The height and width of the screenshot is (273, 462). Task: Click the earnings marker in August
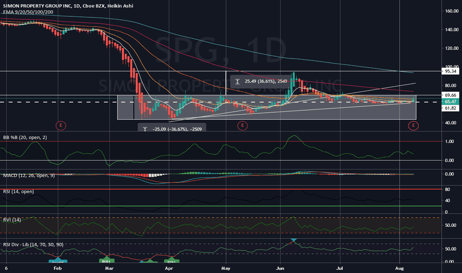coord(413,126)
